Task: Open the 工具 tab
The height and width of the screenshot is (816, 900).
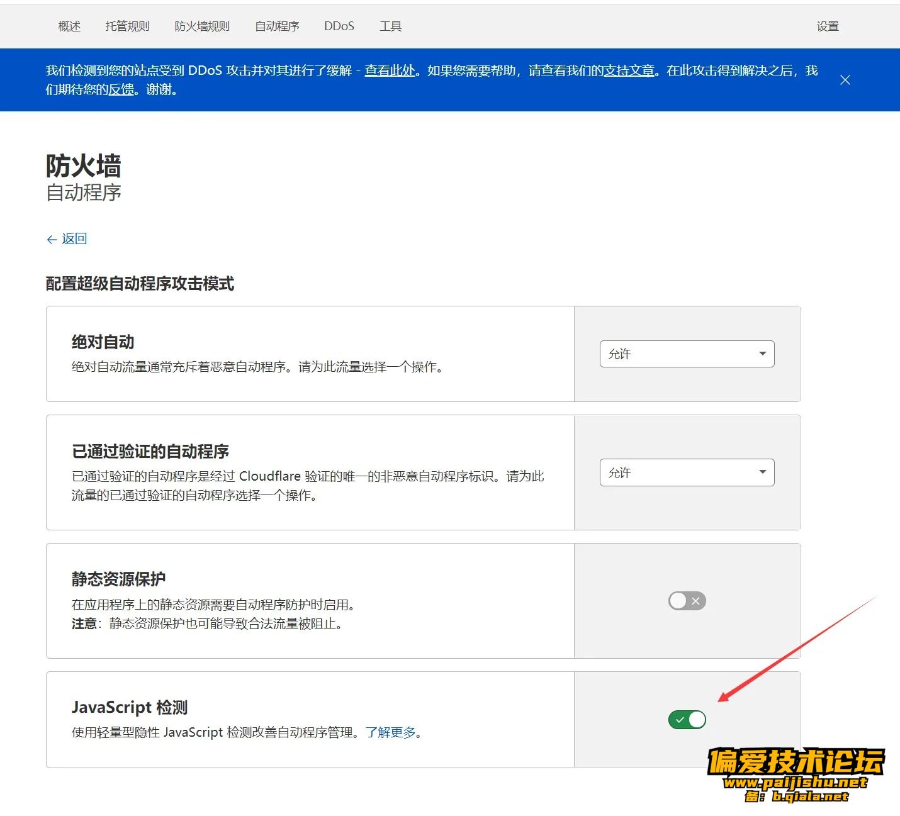Action: (x=390, y=26)
